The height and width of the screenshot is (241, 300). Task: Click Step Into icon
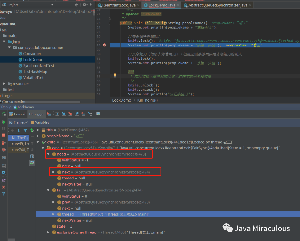(64, 114)
